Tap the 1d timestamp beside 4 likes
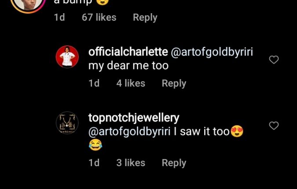The width and height of the screenshot is (297, 189). pyautogui.click(x=94, y=83)
